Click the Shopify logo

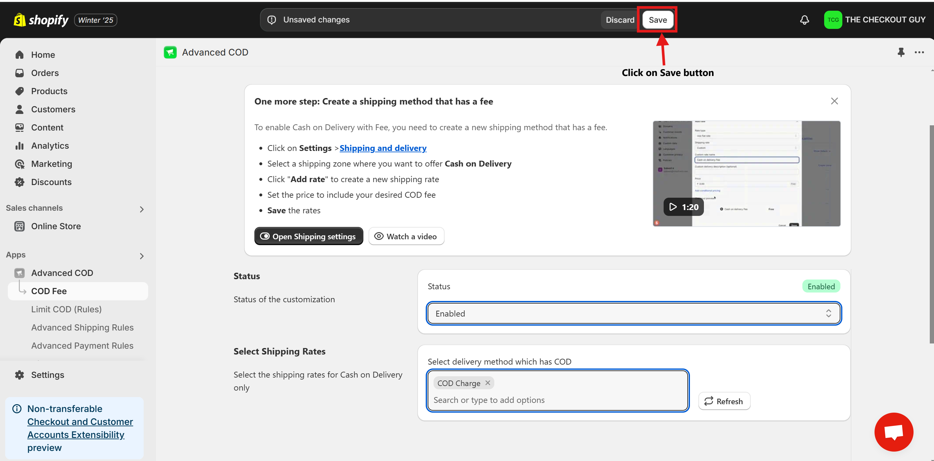coord(41,20)
